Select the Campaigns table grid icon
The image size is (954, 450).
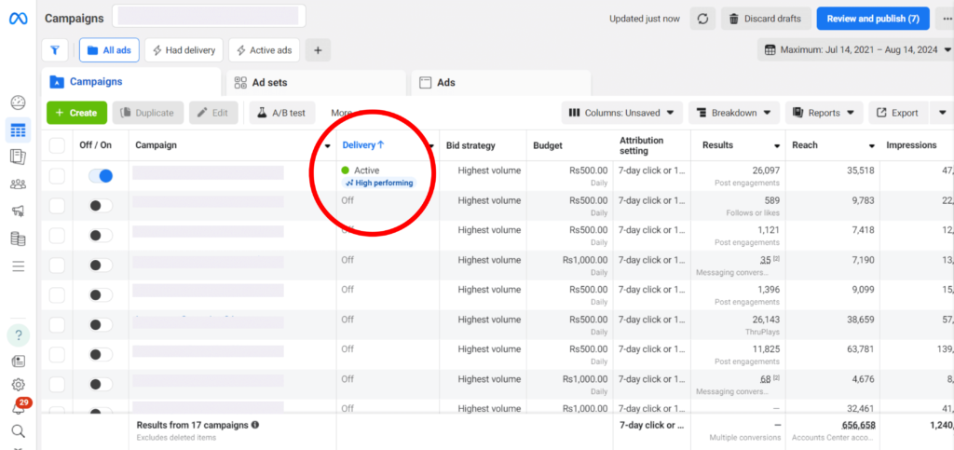(x=18, y=130)
